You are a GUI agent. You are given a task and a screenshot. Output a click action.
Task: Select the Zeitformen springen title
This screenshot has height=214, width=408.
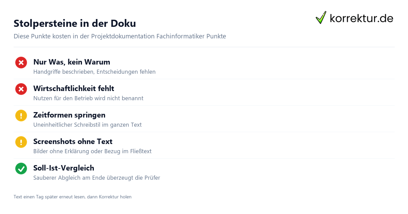pos(69,115)
